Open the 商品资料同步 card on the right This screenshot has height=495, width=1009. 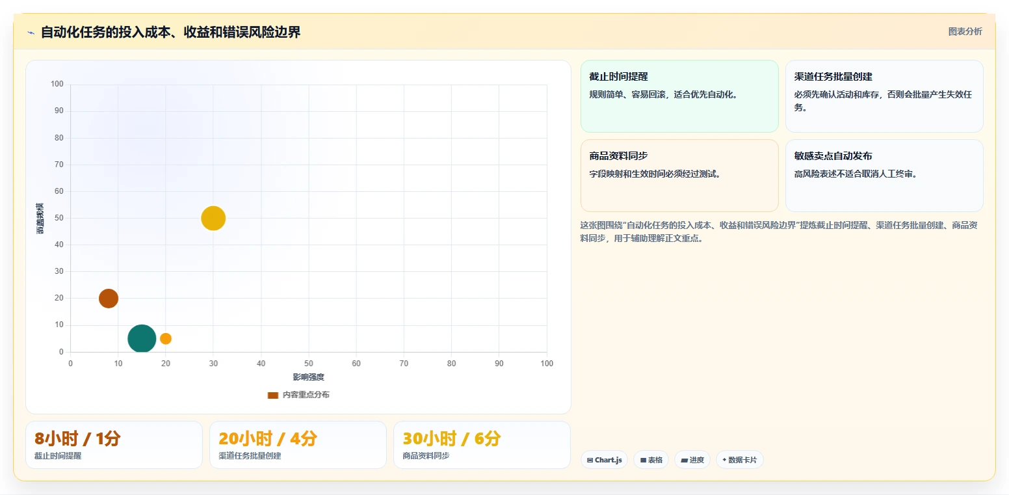click(x=679, y=176)
